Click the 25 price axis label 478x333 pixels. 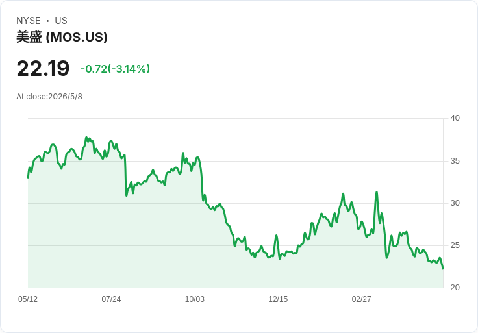click(x=455, y=245)
